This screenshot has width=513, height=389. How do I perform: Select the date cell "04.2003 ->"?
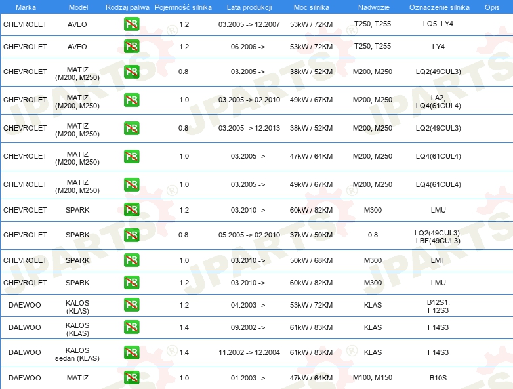[248, 305]
